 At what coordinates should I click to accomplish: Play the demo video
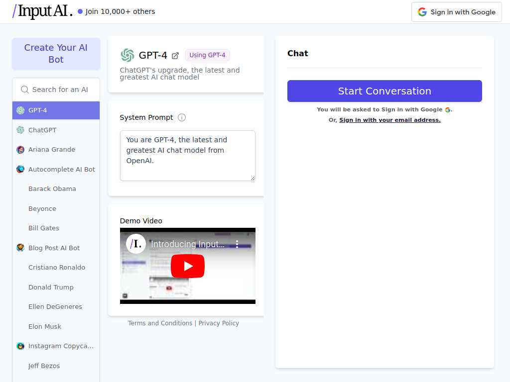(188, 266)
